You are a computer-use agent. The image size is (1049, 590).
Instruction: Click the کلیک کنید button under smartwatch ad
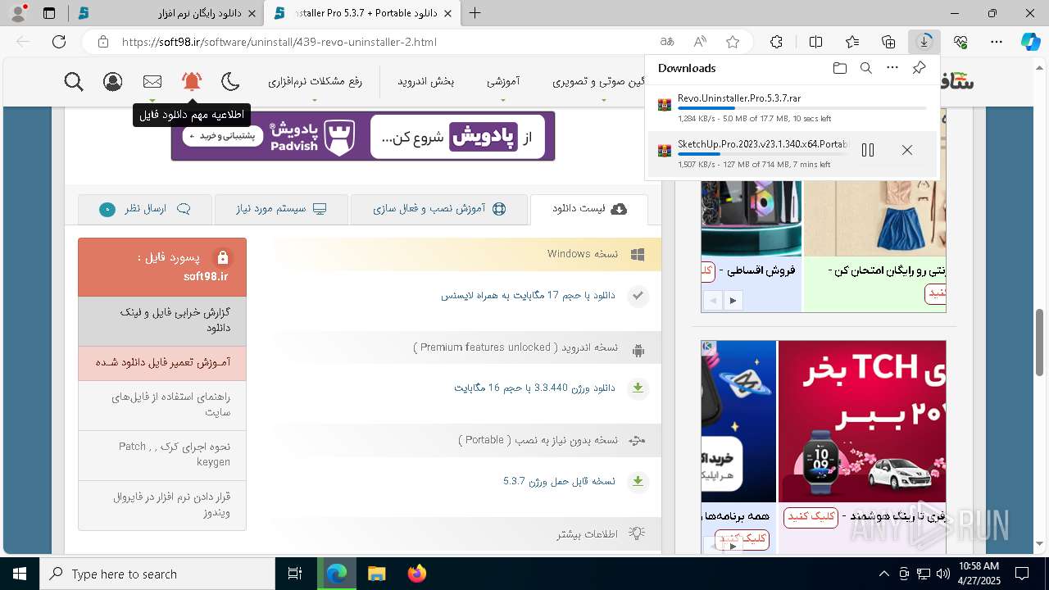coord(811,516)
